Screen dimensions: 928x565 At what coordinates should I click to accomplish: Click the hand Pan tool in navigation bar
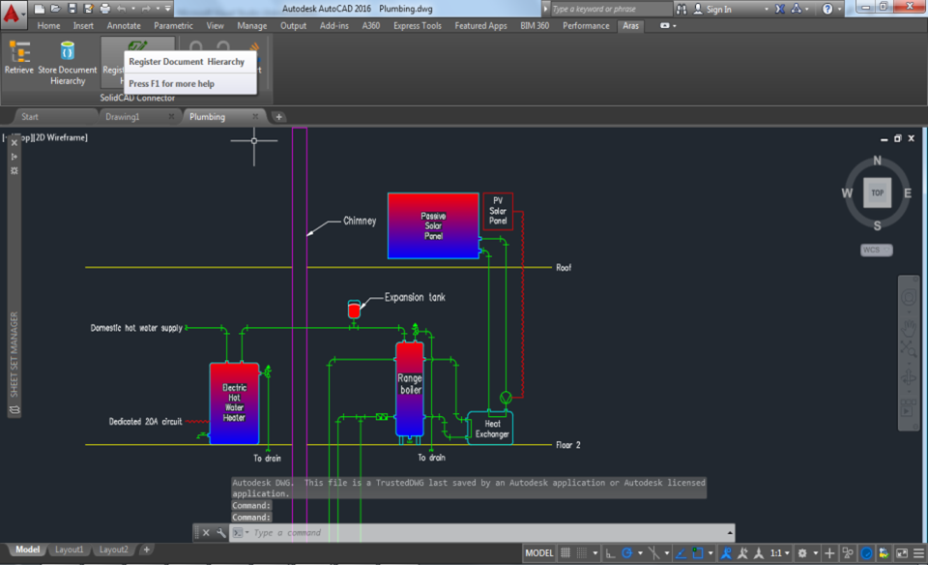(909, 328)
